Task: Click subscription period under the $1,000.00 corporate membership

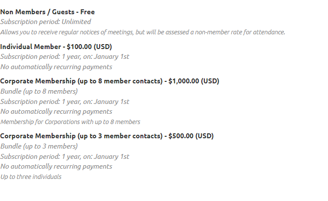Action: pyautogui.click(x=65, y=102)
